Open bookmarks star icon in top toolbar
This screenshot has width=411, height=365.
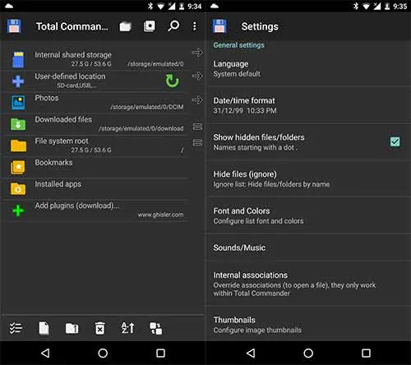click(150, 26)
